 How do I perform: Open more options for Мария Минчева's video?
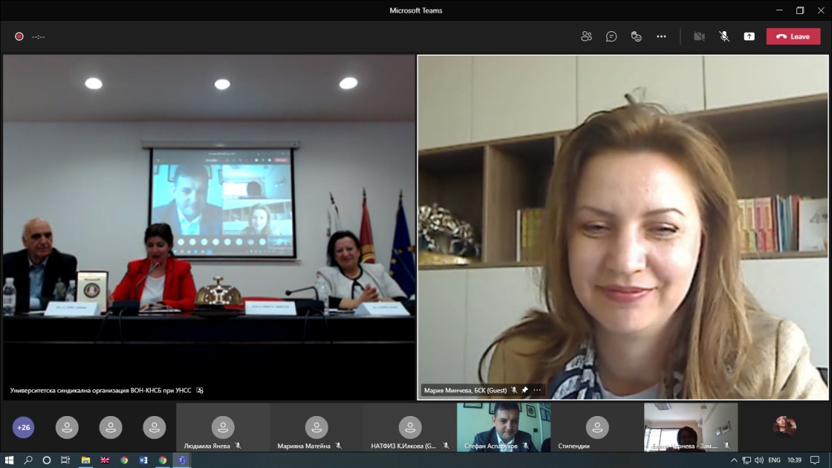click(537, 390)
